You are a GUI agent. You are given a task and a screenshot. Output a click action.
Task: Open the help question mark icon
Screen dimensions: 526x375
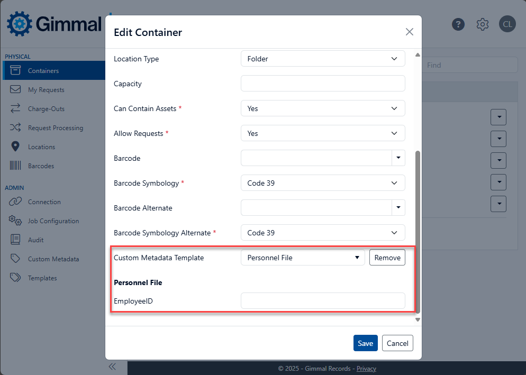pos(458,24)
